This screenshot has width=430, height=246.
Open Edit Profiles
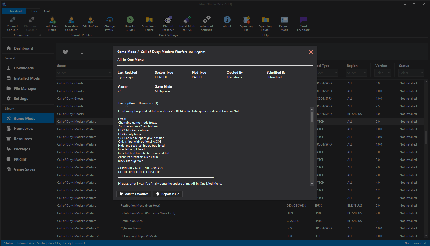[x=90, y=22]
